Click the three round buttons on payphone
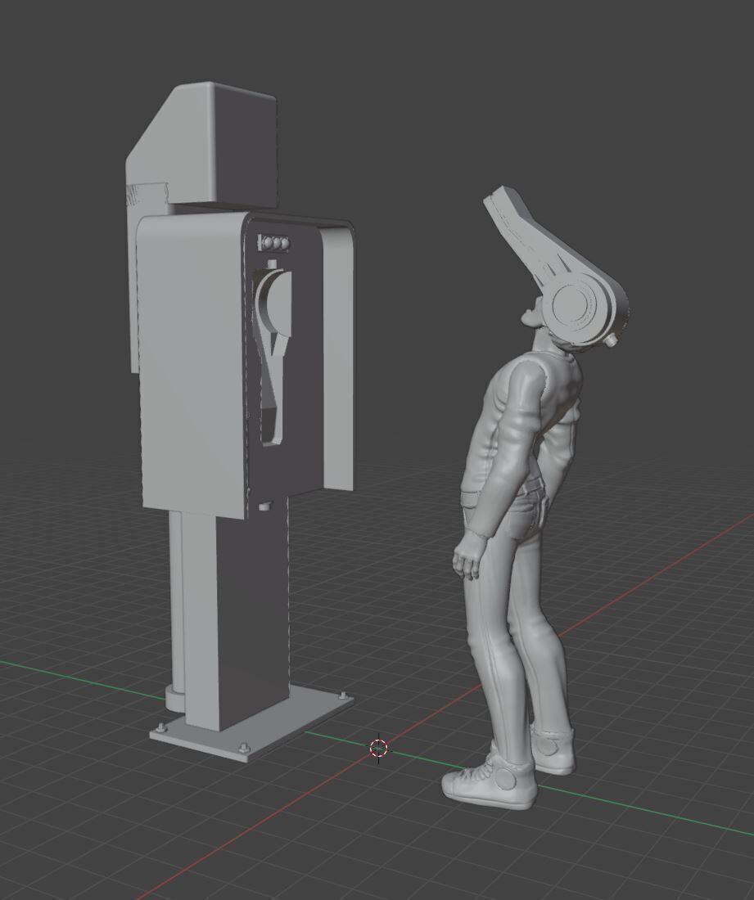 click(274, 243)
